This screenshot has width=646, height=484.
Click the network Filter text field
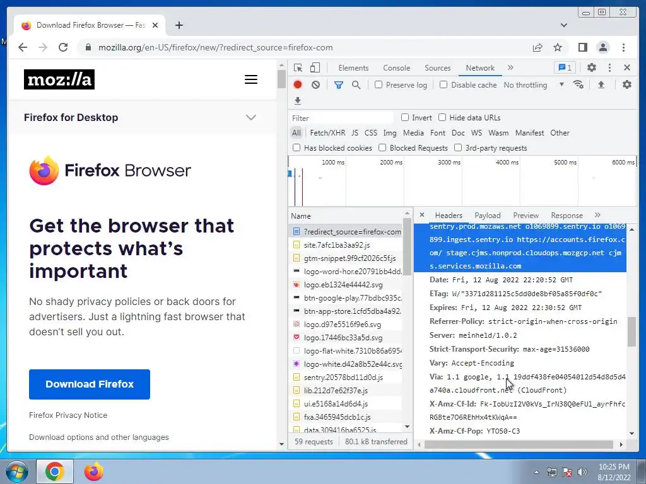pyautogui.click(x=341, y=118)
